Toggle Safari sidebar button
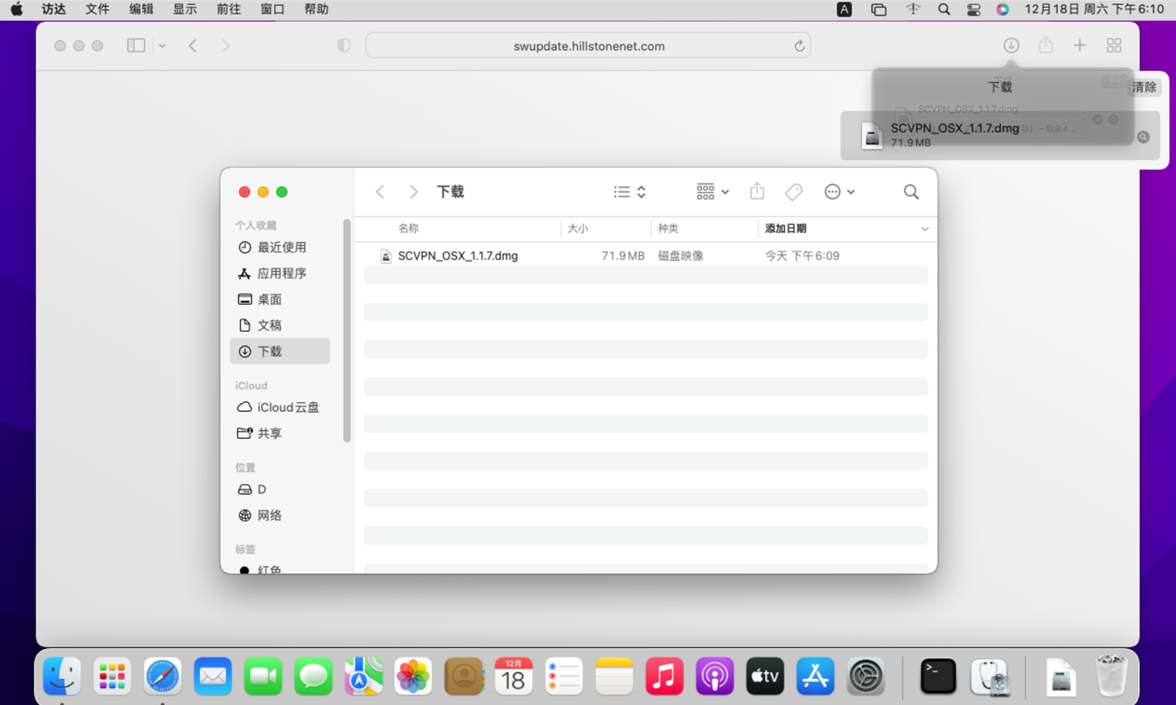1176x705 pixels. coord(136,46)
